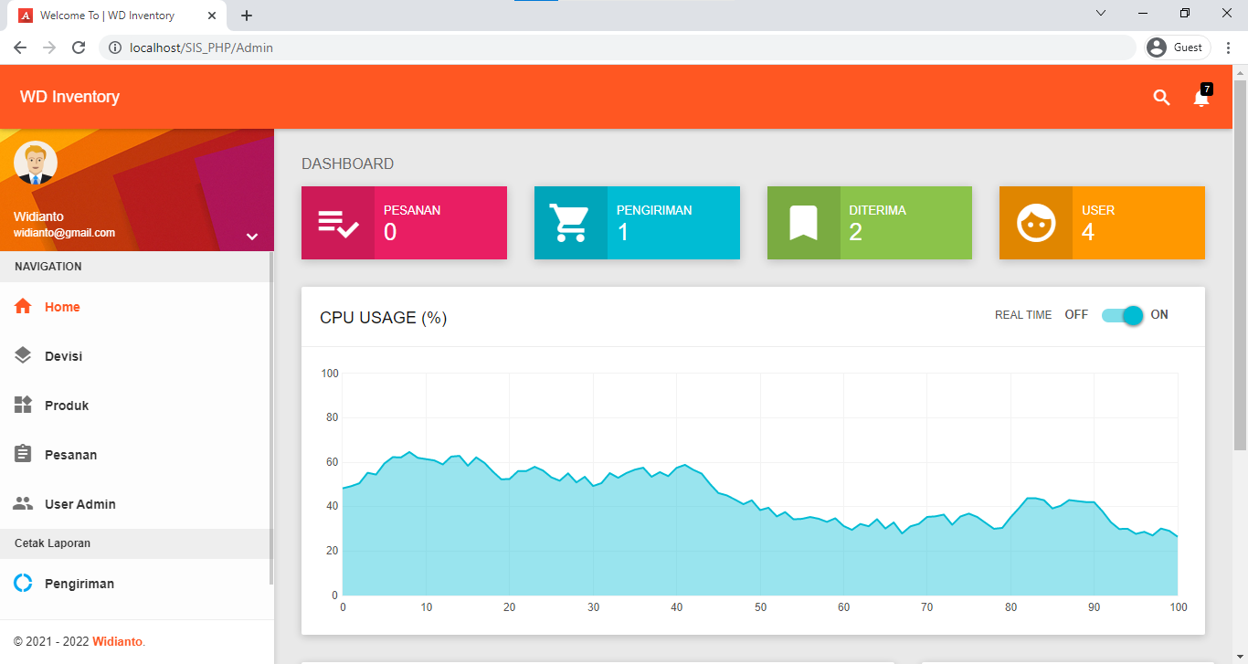Click the widianto@gmail.com email text

pos(64,233)
